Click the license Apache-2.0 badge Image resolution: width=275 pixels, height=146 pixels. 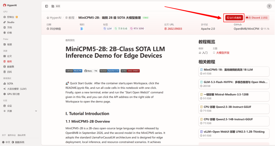point(109,71)
